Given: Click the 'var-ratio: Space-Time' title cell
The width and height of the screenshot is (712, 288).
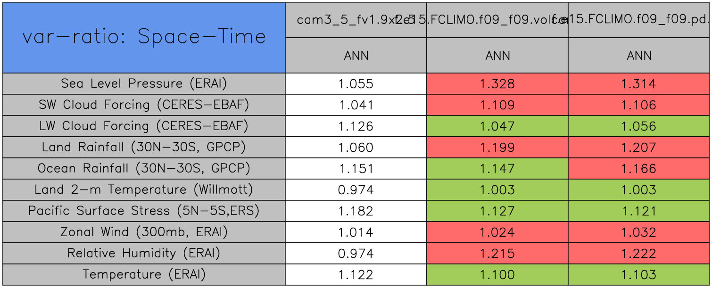Looking at the screenshot, I should point(144,37).
